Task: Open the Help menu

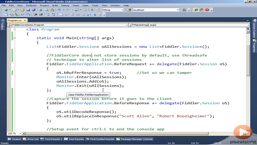Action: 126,6
